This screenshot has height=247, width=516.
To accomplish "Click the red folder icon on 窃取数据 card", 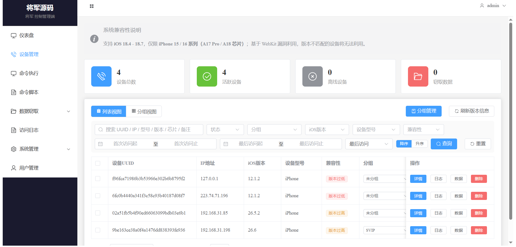I will pos(418,76).
